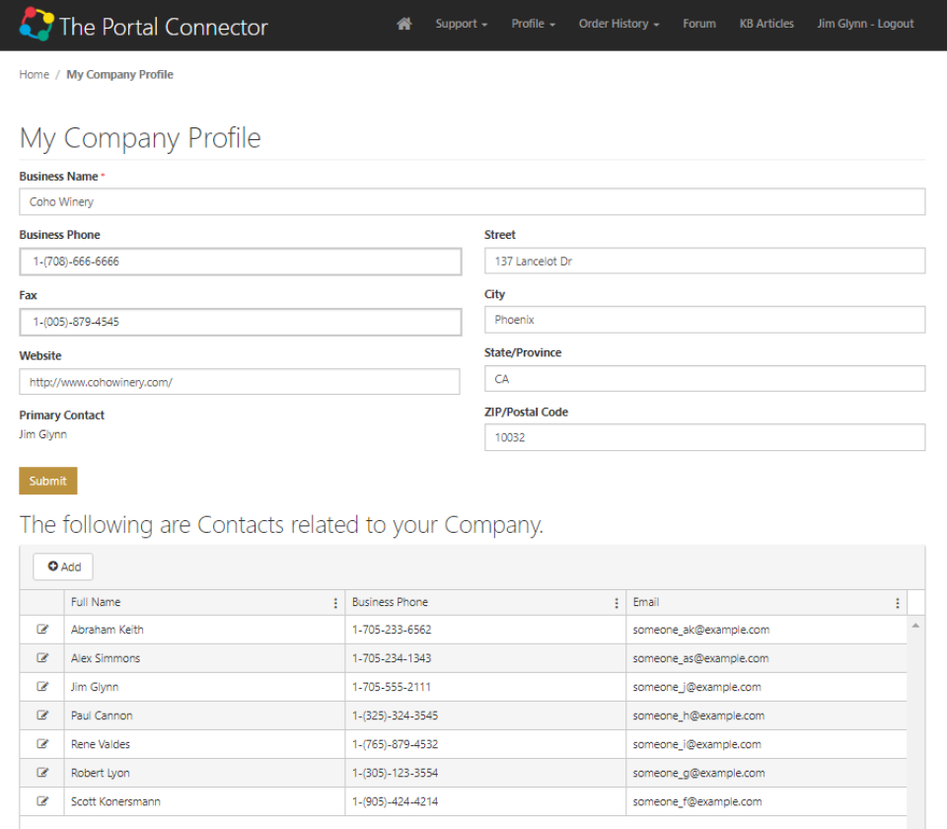Viewport: 947px width, 829px height.
Task: Open the Order History dropdown
Action: [619, 24]
